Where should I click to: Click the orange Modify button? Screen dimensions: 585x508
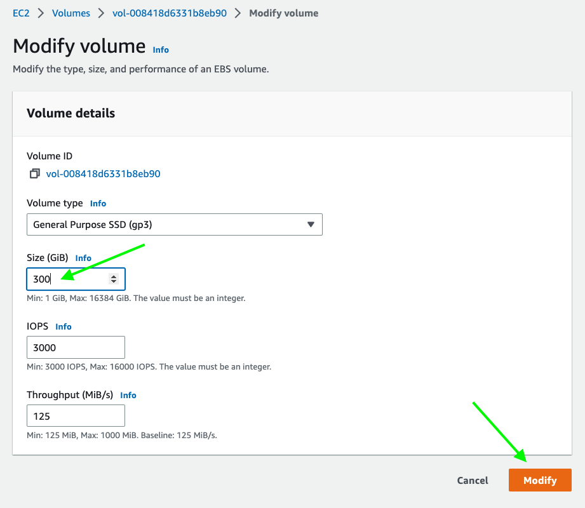click(x=540, y=480)
